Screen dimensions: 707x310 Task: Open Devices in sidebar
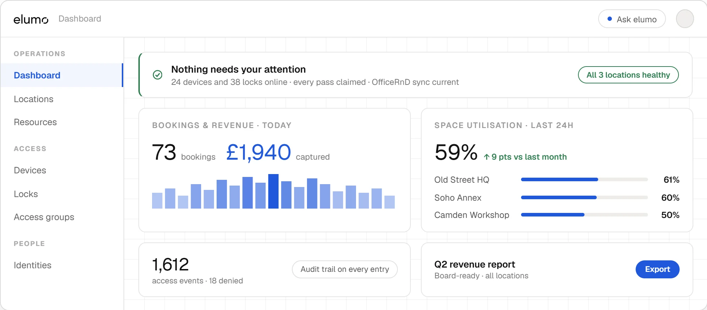click(30, 170)
